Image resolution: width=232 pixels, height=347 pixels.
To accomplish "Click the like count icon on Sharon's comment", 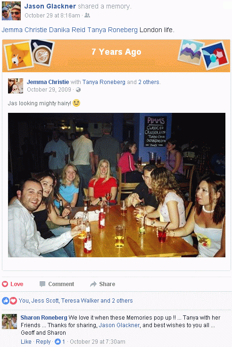I will (58, 341).
